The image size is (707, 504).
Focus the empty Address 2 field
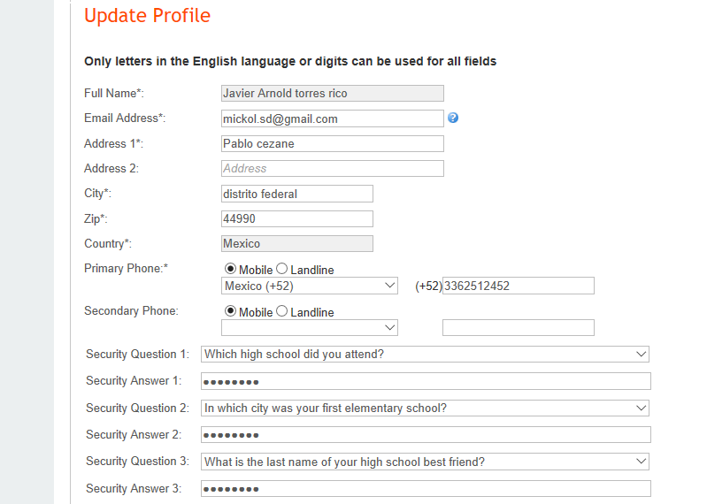tap(332, 168)
